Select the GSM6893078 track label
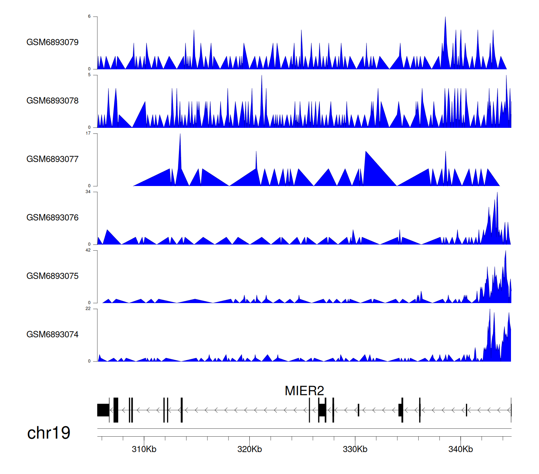Image resolution: width=539 pixels, height=474 pixels. pyautogui.click(x=52, y=101)
